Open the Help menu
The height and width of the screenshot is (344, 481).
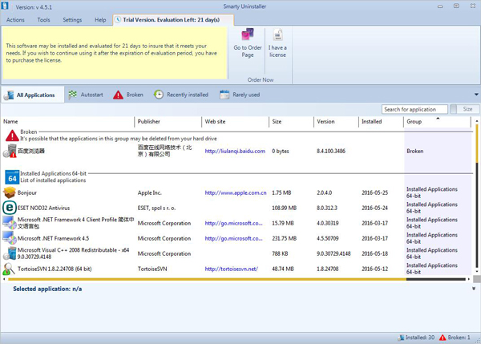click(100, 20)
